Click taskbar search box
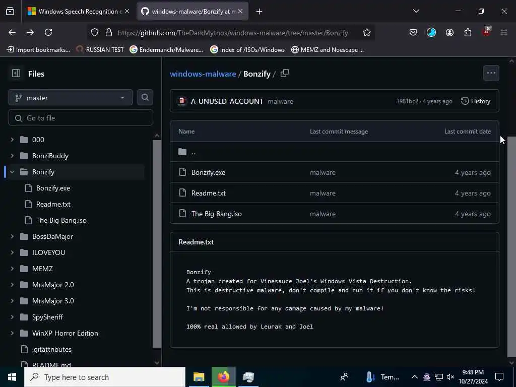Screen dimensions: 516x387 [105, 377]
